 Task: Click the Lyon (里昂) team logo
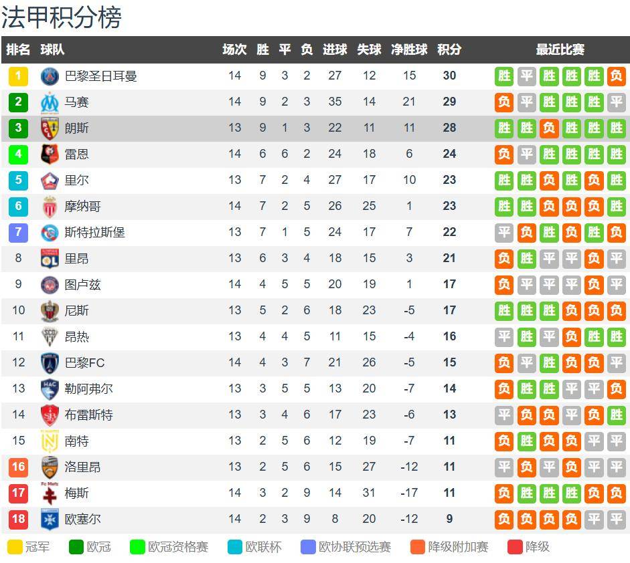coord(50,259)
